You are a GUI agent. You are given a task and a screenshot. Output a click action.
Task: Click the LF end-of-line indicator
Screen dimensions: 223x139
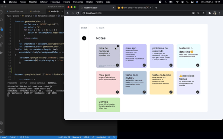tap(93, 137)
